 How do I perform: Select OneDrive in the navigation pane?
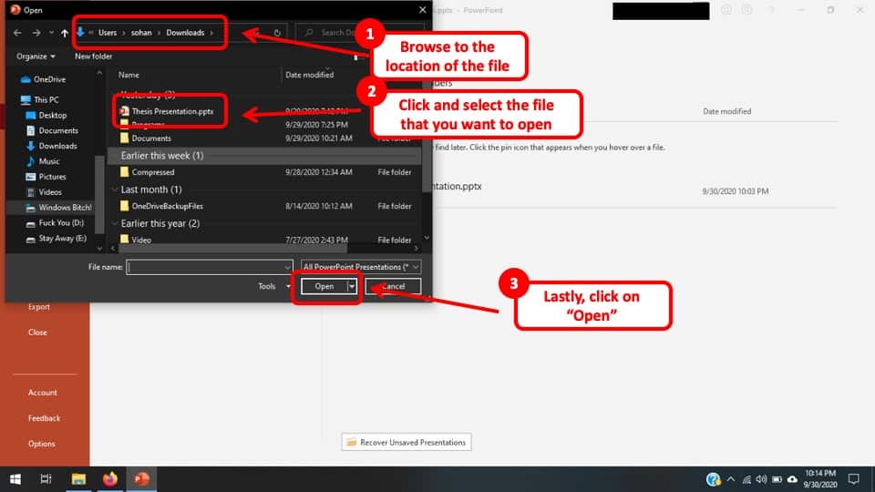point(44,79)
